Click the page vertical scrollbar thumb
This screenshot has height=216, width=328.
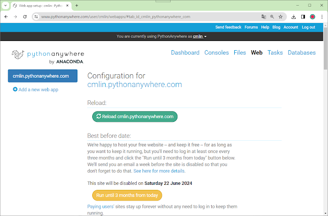[325, 48]
